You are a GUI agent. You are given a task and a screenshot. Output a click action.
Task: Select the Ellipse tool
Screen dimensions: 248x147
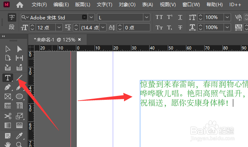(19, 96)
